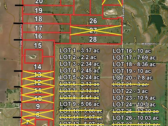The width and height of the screenshot is (168, 126).
Task: Click the JM BAKER RD horizontal road label
Action: tap(148, 44)
